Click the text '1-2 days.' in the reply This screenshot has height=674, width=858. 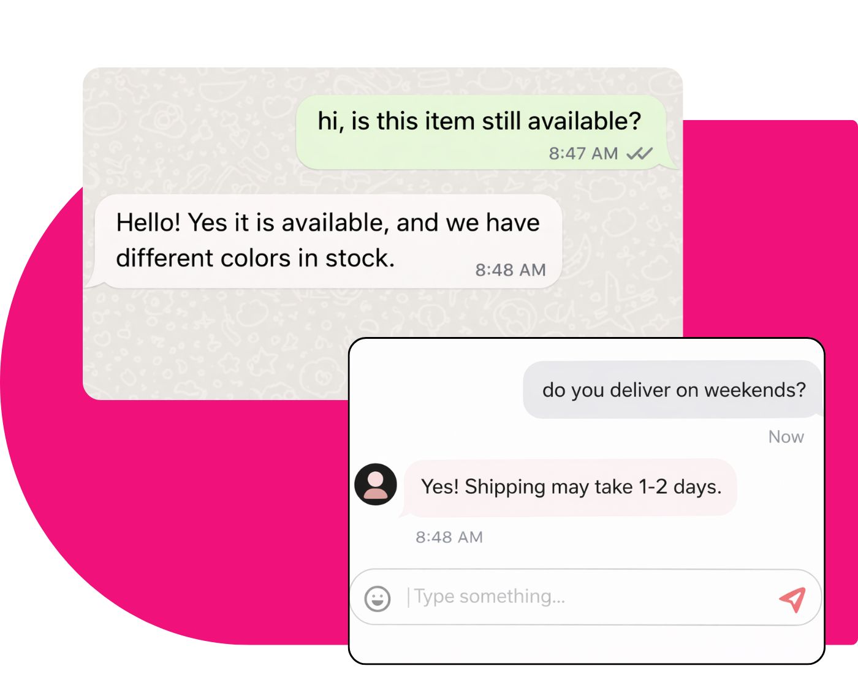[680, 487]
